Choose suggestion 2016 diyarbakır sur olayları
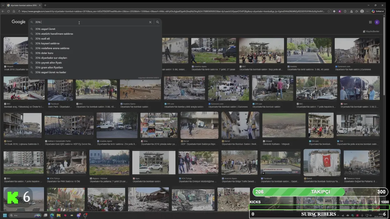 coord(94,58)
